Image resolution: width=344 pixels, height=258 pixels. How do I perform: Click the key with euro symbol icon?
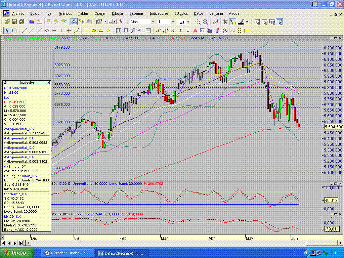click(81, 22)
